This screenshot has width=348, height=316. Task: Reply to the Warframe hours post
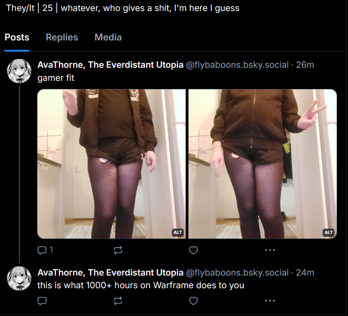point(42,301)
